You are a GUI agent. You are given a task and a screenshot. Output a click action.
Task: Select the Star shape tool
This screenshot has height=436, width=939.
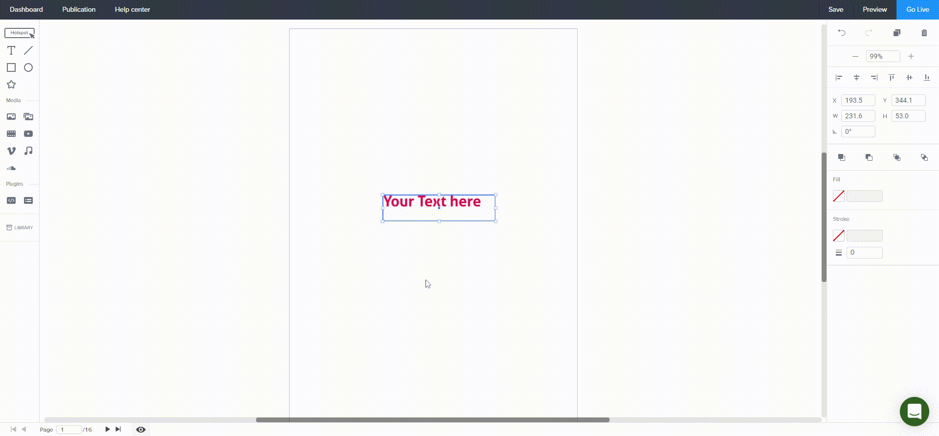click(11, 85)
